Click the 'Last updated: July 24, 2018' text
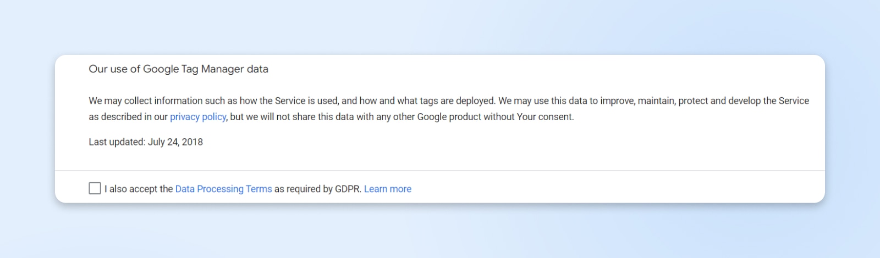880x258 pixels. click(x=146, y=142)
